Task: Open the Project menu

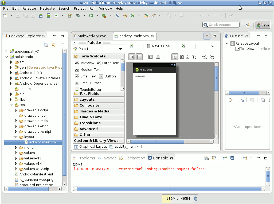Action: [x=80, y=8]
